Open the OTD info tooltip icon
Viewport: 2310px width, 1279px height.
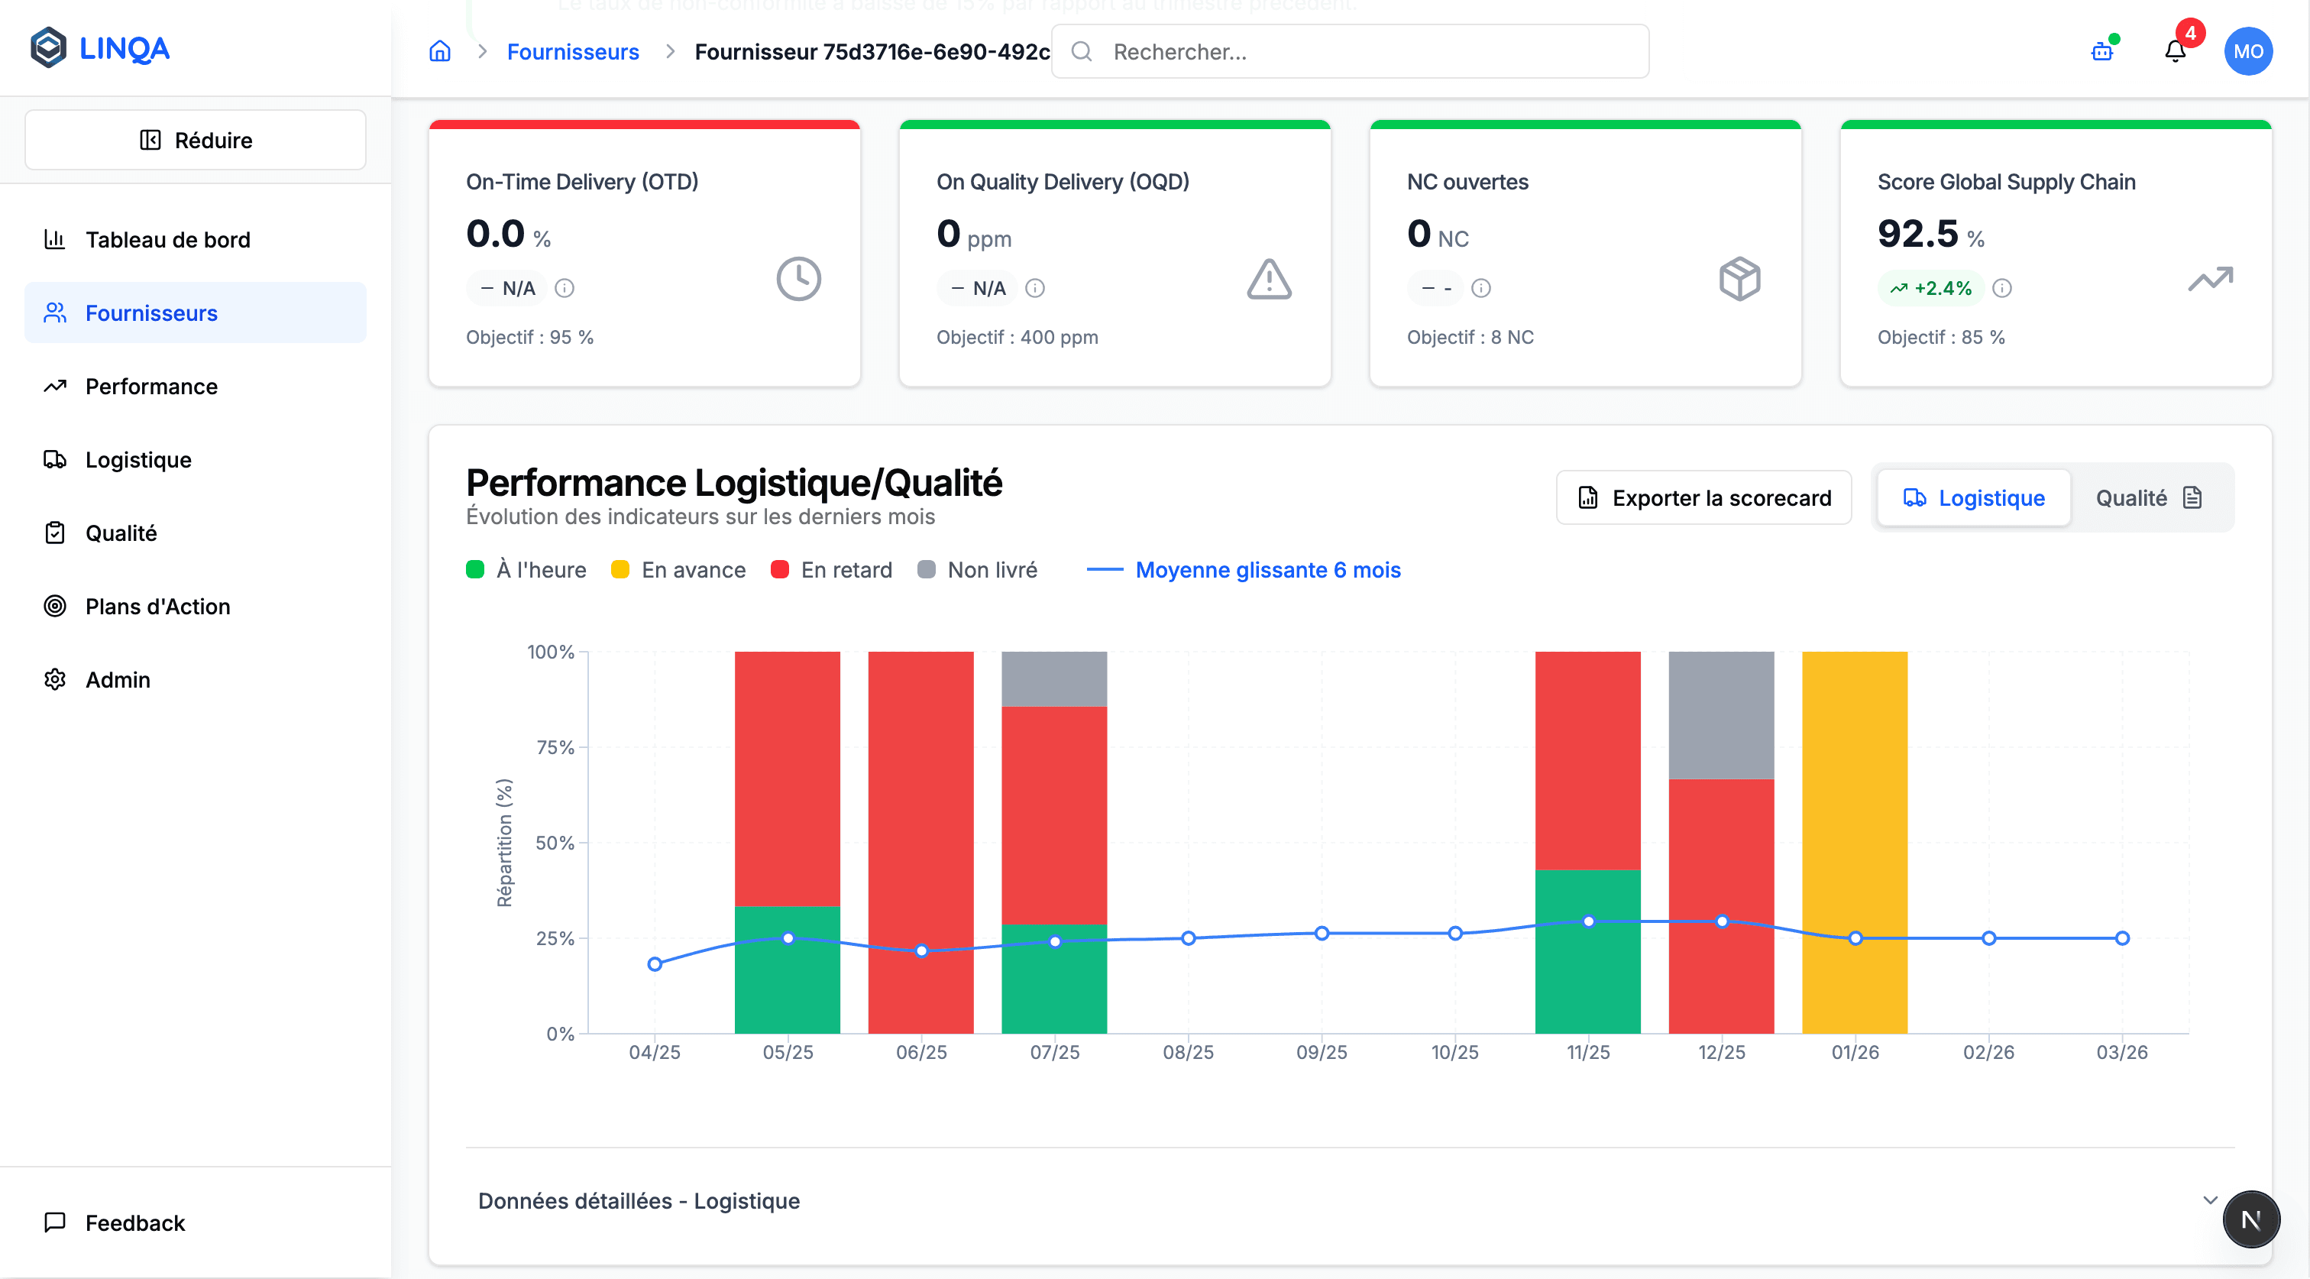coord(565,288)
